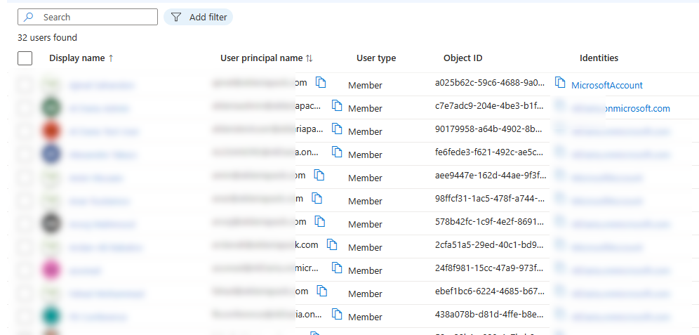This screenshot has width=699, height=335.
Task: Select Object ID 98ffcf31-1ac5-478f-a744-...
Action: pos(489,199)
